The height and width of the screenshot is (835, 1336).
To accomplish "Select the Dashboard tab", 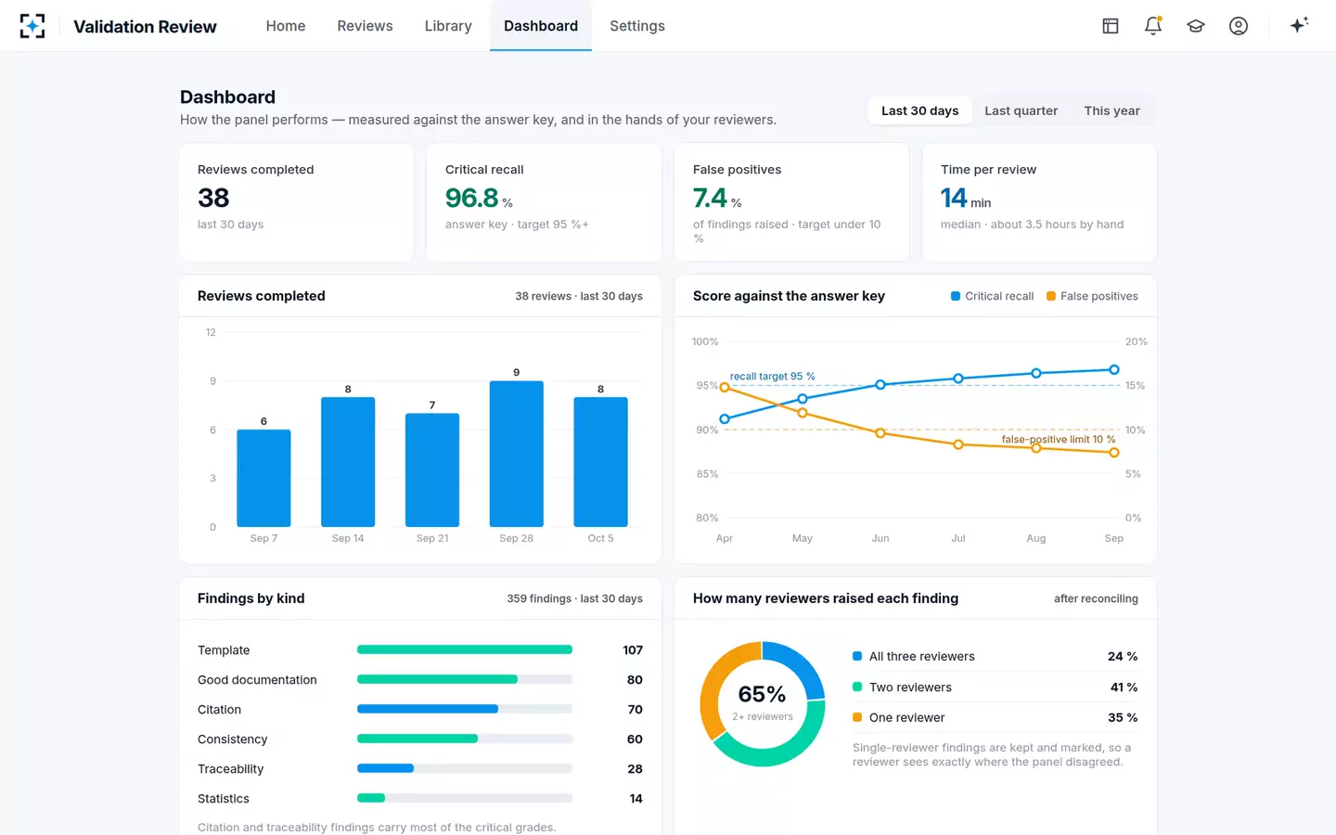I will pyautogui.click(x=541, y=26).
